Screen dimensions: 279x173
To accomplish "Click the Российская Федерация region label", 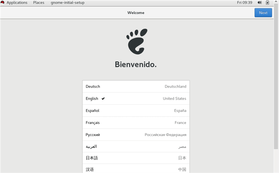I will (x=166, y=135).
